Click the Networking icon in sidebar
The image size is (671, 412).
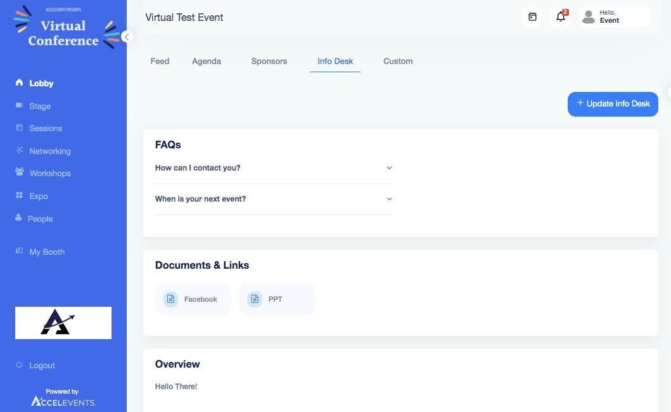pos(19,151)
